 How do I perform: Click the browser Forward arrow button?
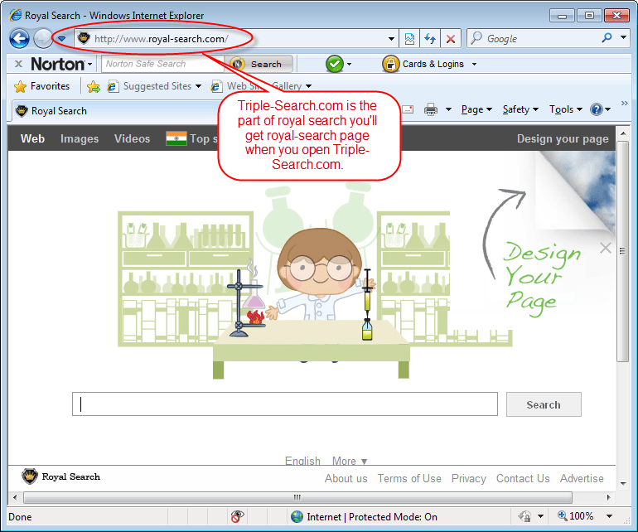(42, 39)
